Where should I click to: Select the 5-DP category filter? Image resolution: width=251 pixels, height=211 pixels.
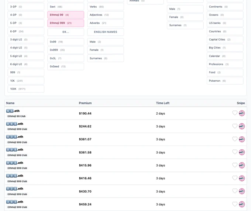[26, 23]
